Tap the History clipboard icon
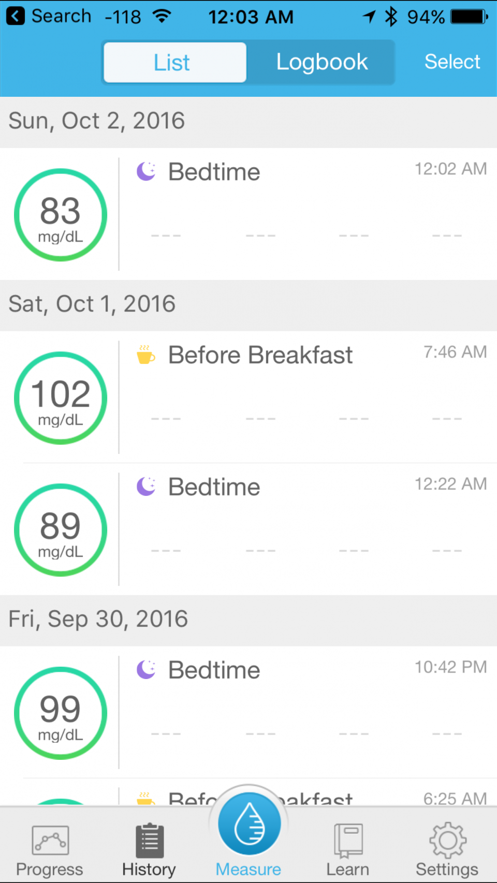Viewport: 497px width, 883px height. click(150, 841)
